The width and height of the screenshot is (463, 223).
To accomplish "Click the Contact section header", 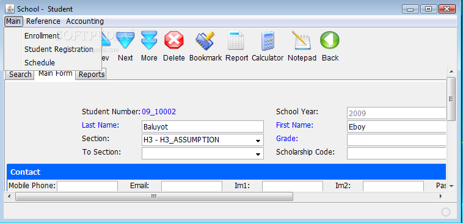I will click(226, 172).
